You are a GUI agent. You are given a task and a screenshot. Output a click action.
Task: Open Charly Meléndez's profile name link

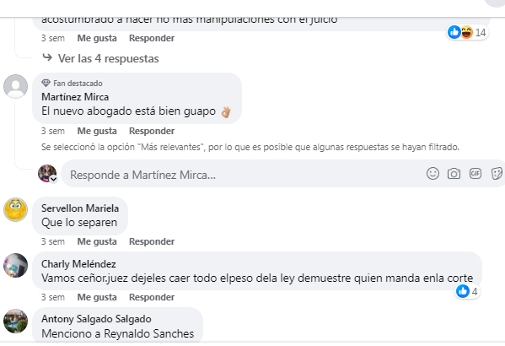tap(78, 264)
